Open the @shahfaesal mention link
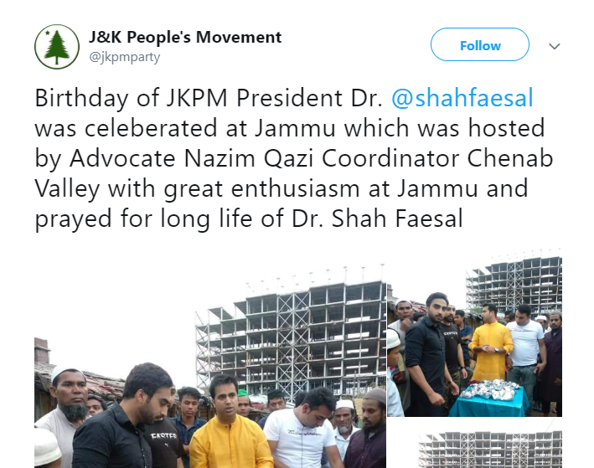 pos(462,98)
